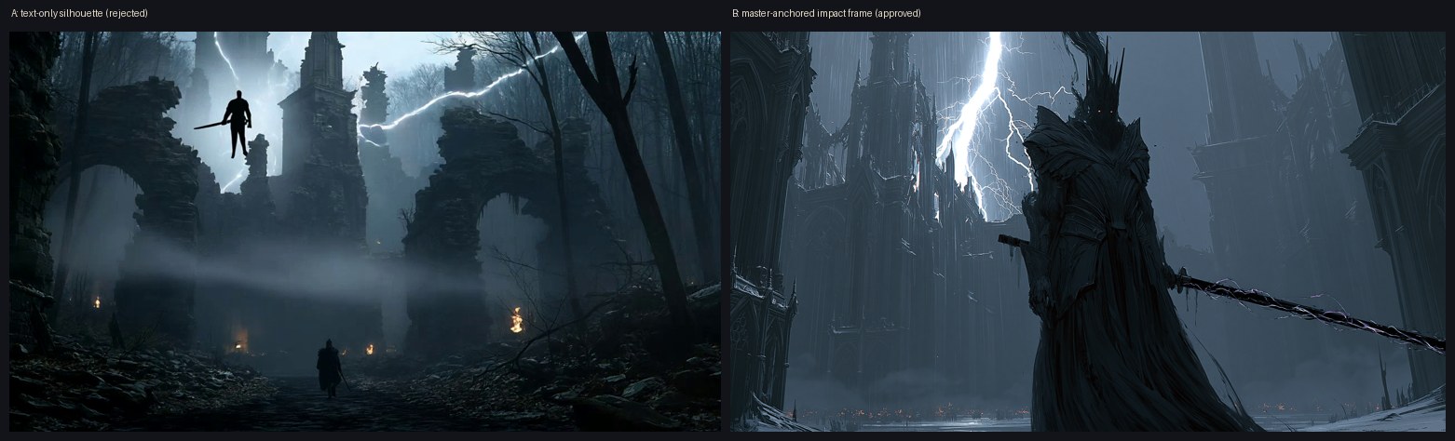Select the walking cloaked figure on the path

pyautogui.click(x=329, y=368)
